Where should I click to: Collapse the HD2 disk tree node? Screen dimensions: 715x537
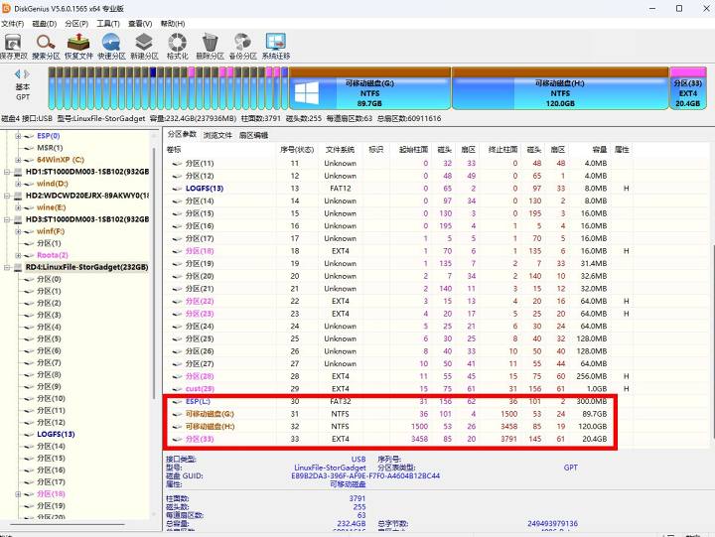click(x=6, y=196)
